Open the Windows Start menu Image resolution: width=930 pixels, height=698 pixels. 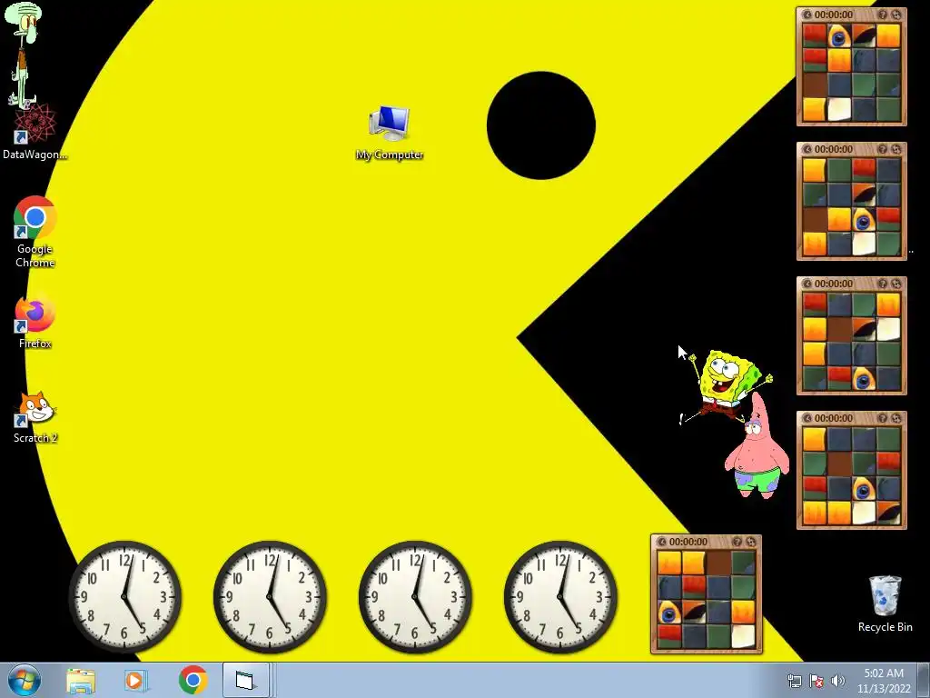coord(24,680)
